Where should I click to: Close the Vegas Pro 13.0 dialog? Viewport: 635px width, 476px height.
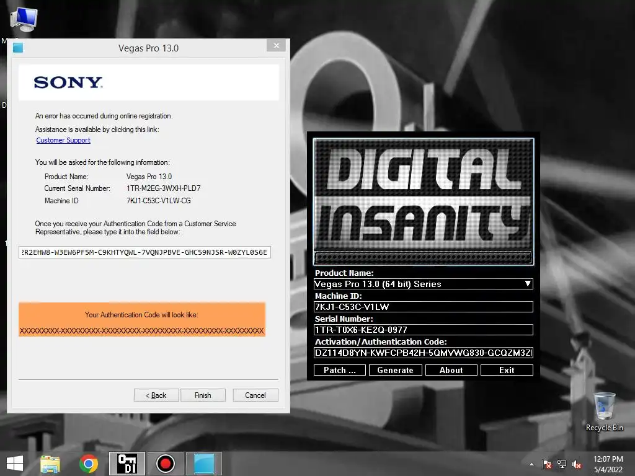[x=277, y=45]
